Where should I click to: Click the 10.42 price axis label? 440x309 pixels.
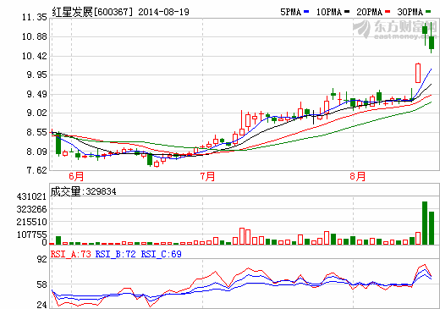click(x=35, y=56)
